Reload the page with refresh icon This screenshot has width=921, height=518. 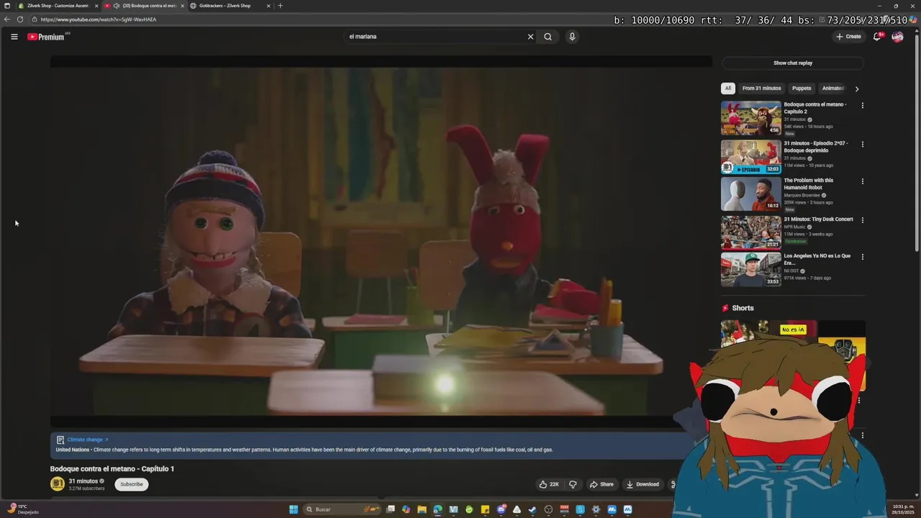[x=20, y=19]
